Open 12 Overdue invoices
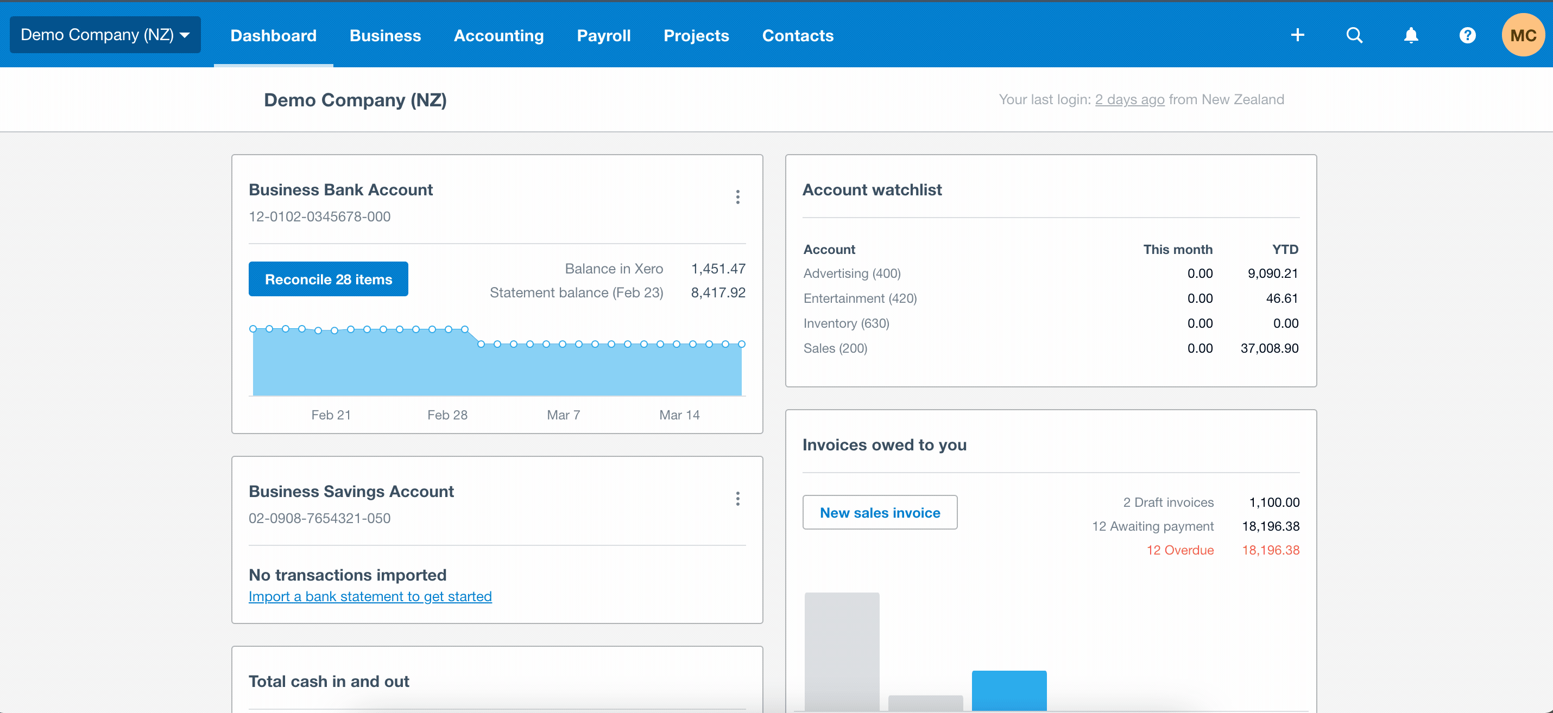This screenshot has width=1553, height=713. point(1180,550)
